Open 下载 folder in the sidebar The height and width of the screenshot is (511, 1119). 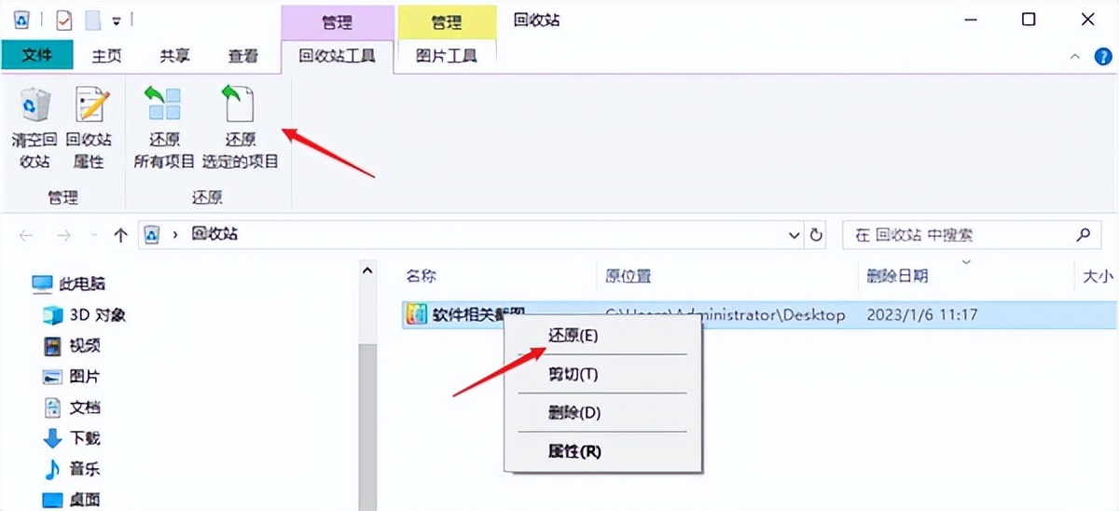click(x=73, y=438)
